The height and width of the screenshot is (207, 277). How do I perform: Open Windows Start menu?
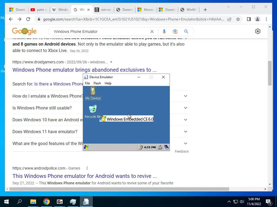6,202
